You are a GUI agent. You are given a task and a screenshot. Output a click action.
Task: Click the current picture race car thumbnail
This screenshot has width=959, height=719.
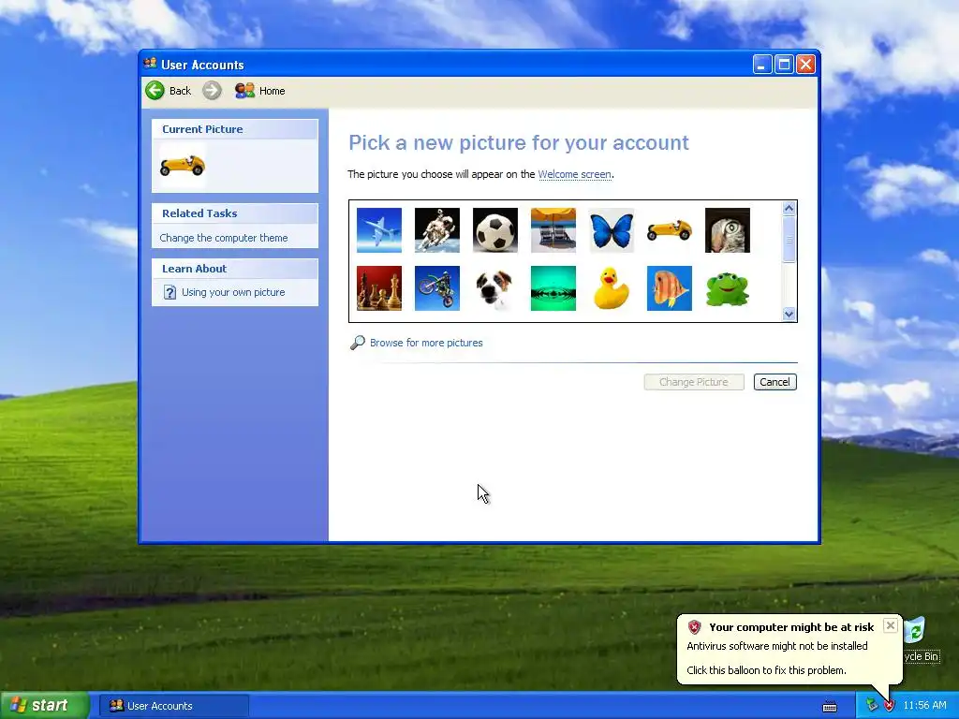coord(183,165)
